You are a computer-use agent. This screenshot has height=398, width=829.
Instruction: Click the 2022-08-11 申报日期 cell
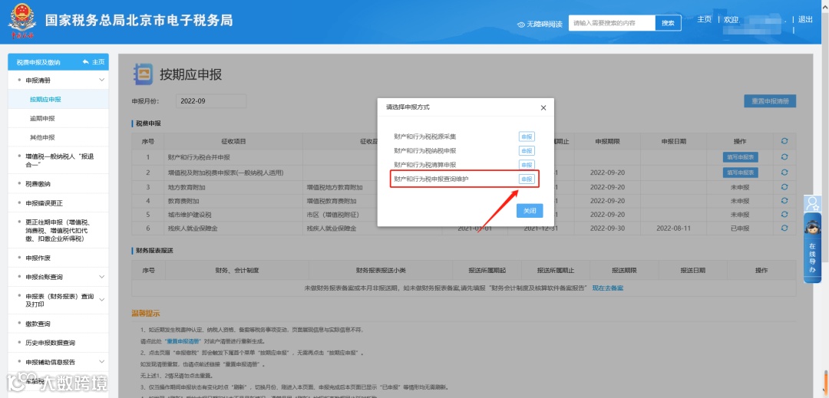[674, 228]
